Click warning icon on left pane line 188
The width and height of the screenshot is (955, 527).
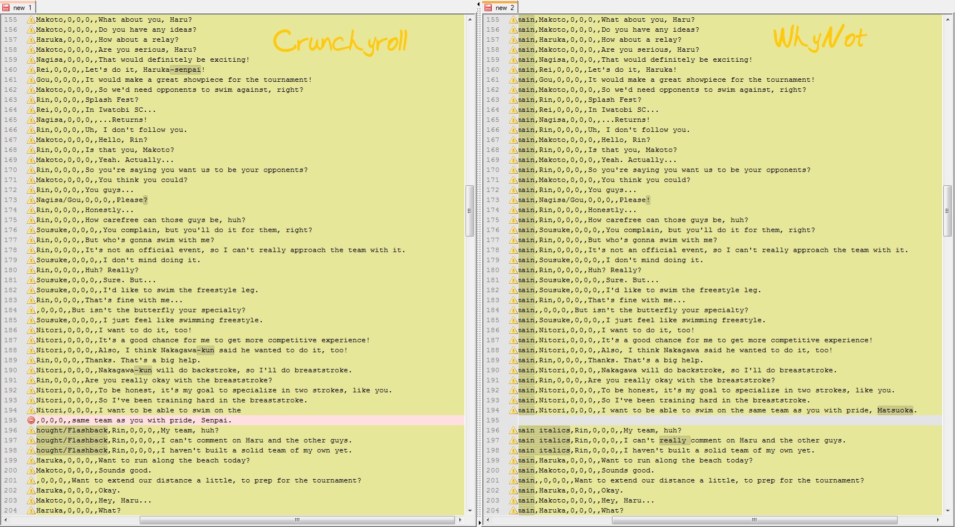[x=31, y=350]
